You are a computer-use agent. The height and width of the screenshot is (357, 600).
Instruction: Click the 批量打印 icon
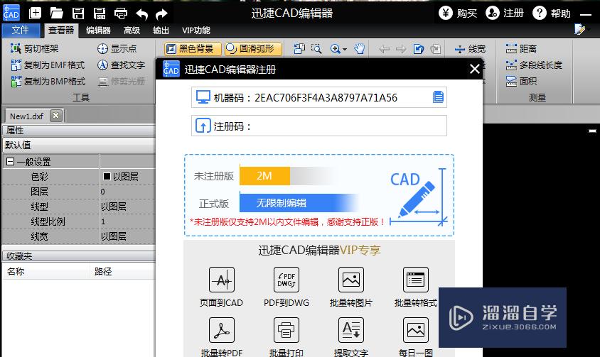click(x=286, y=330)
